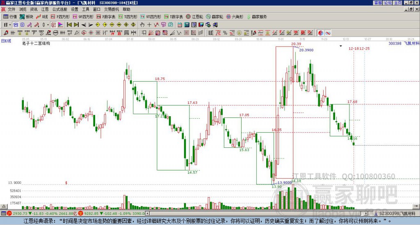Click the right arrow button above scrollbar end
This screenshot has width=420, height=225.
tap(417, 207)
